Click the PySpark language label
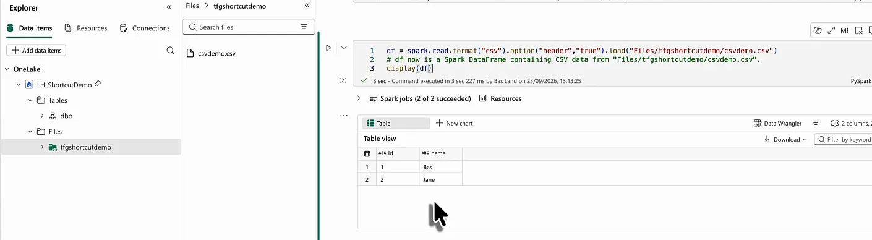The image size is (872, 240). 861,81
